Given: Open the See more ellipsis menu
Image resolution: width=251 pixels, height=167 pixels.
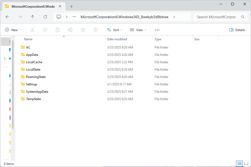Looking at the screenshot, I should [157, 30].
